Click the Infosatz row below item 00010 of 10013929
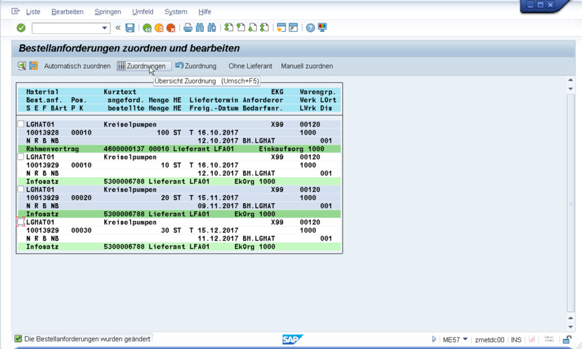Image resolution: width=582 pixels, height=349 pixels. click(179, 181)
